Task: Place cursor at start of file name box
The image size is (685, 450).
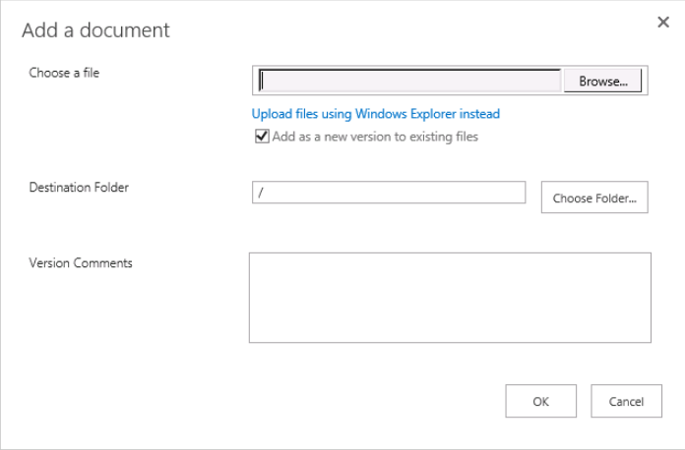Action: [x=263, y=81]
